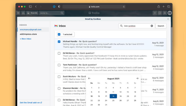Click the Search button
This screenshot has width=186, height=106.
[x=161, y=26]
